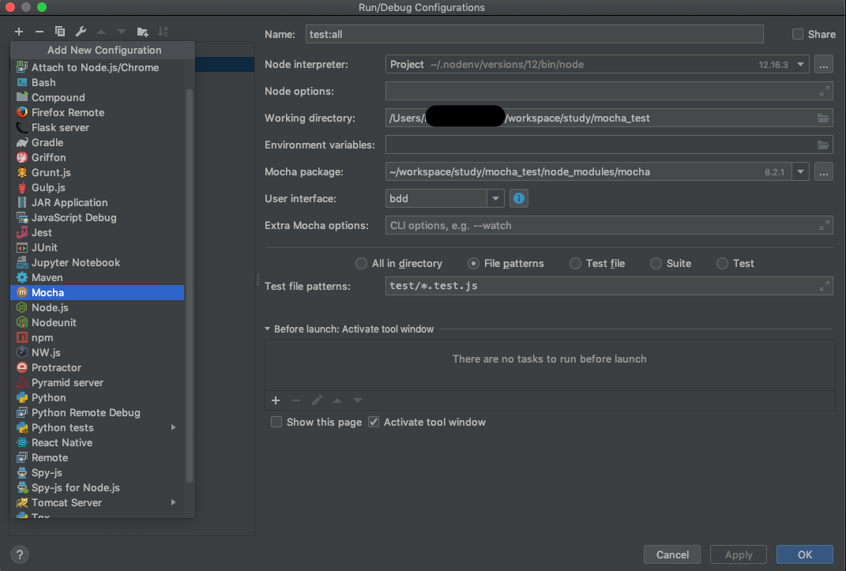The image size is (846, 571).
Task: Select React Native configuration type
Action: pos(97,443)
